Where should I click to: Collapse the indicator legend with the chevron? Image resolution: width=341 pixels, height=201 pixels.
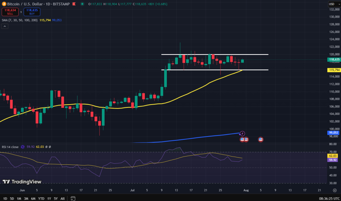[5, 26]
